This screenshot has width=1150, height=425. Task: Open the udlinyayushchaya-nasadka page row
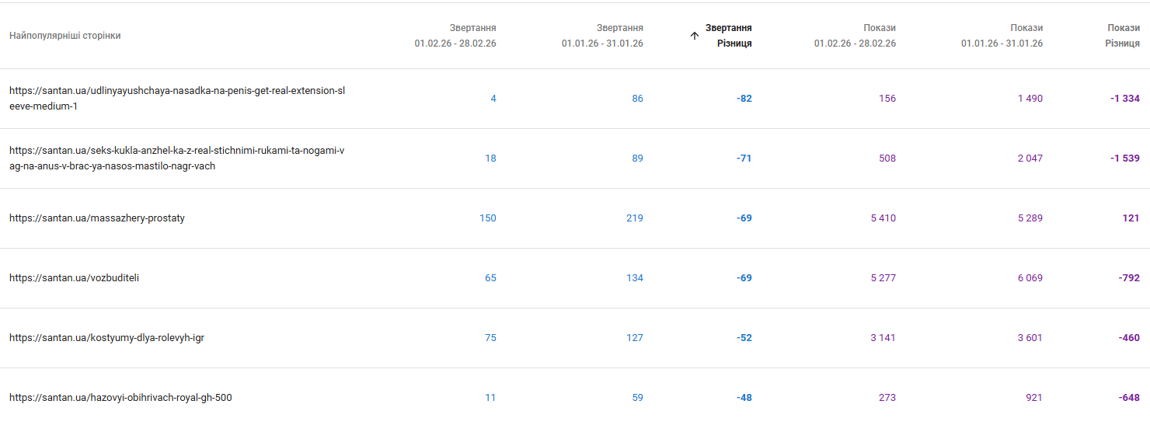coord(177,99)
